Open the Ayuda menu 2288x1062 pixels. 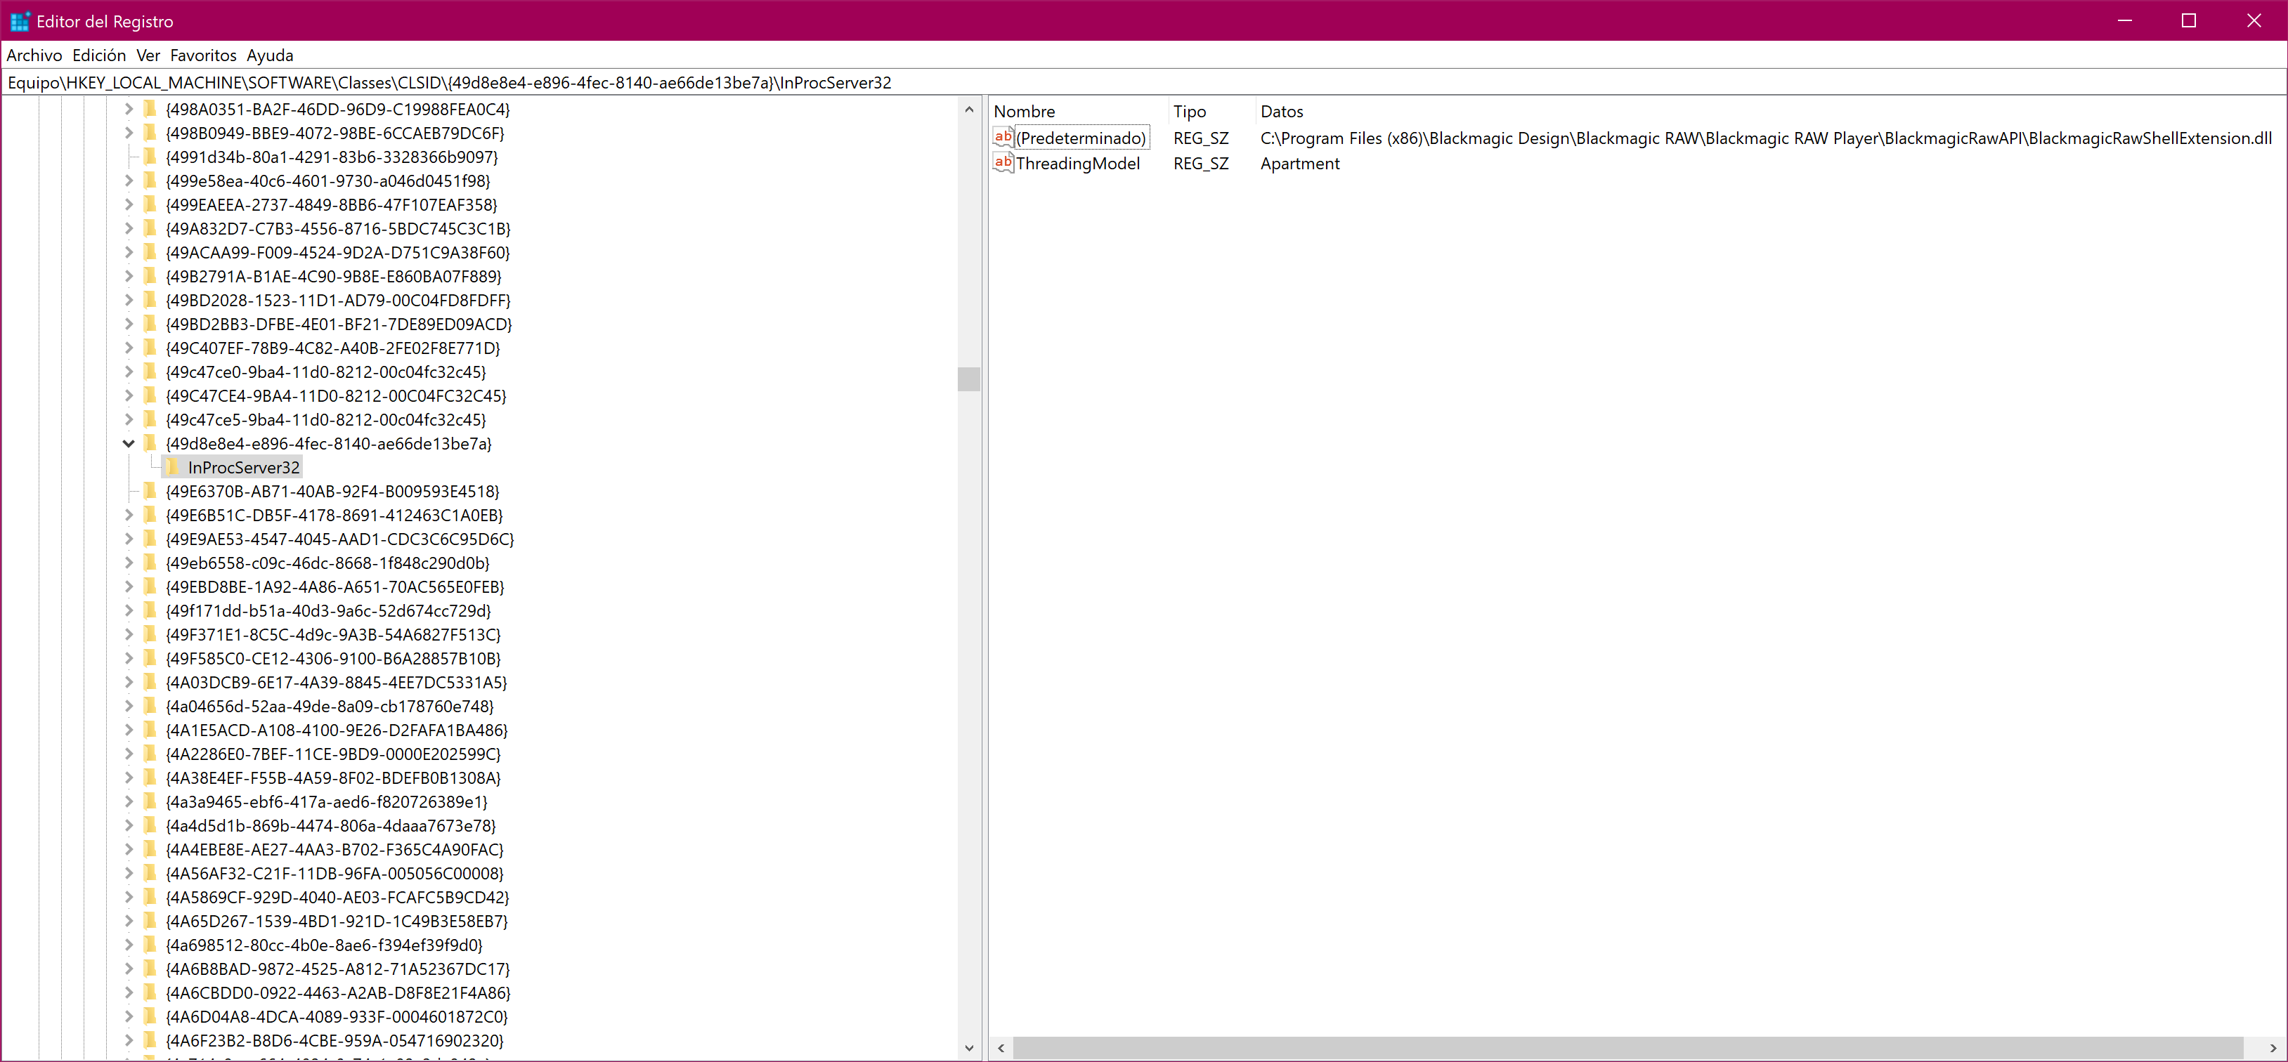269,55
